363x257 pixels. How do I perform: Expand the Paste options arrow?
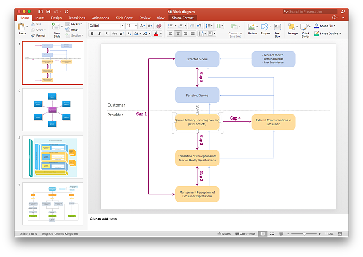point(27,27)
